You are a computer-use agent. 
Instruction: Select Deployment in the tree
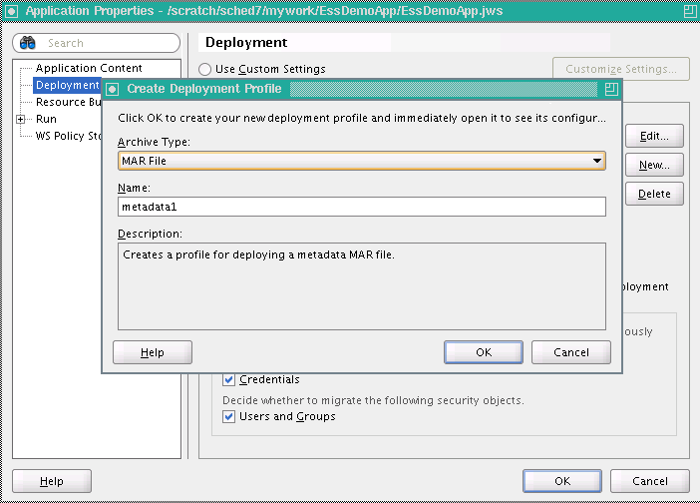(x=67, y=85)
